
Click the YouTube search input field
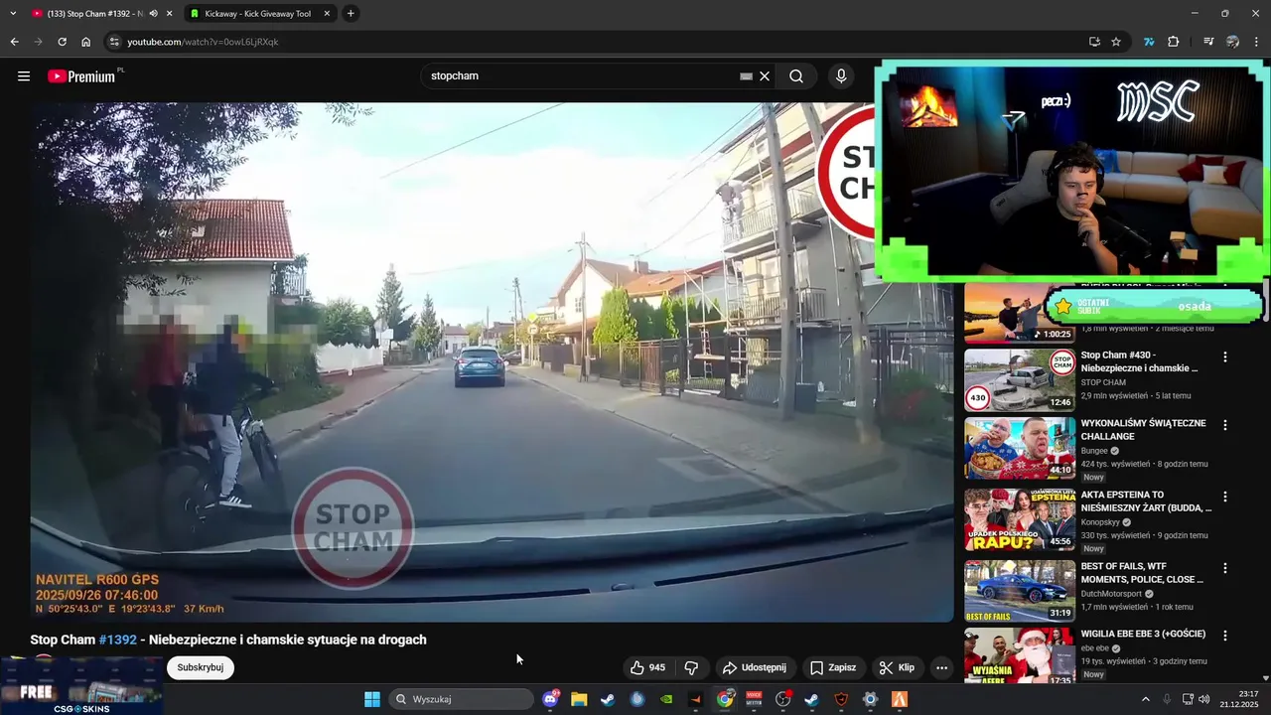[581, 76]
